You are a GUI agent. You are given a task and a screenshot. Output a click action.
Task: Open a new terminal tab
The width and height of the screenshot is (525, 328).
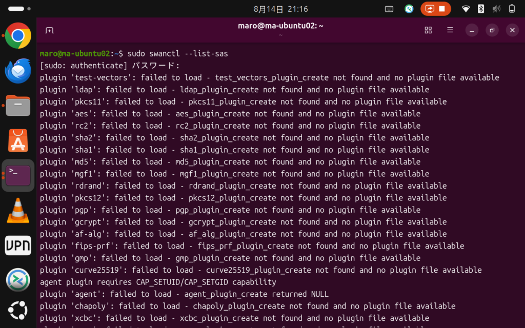pos(50,30)
